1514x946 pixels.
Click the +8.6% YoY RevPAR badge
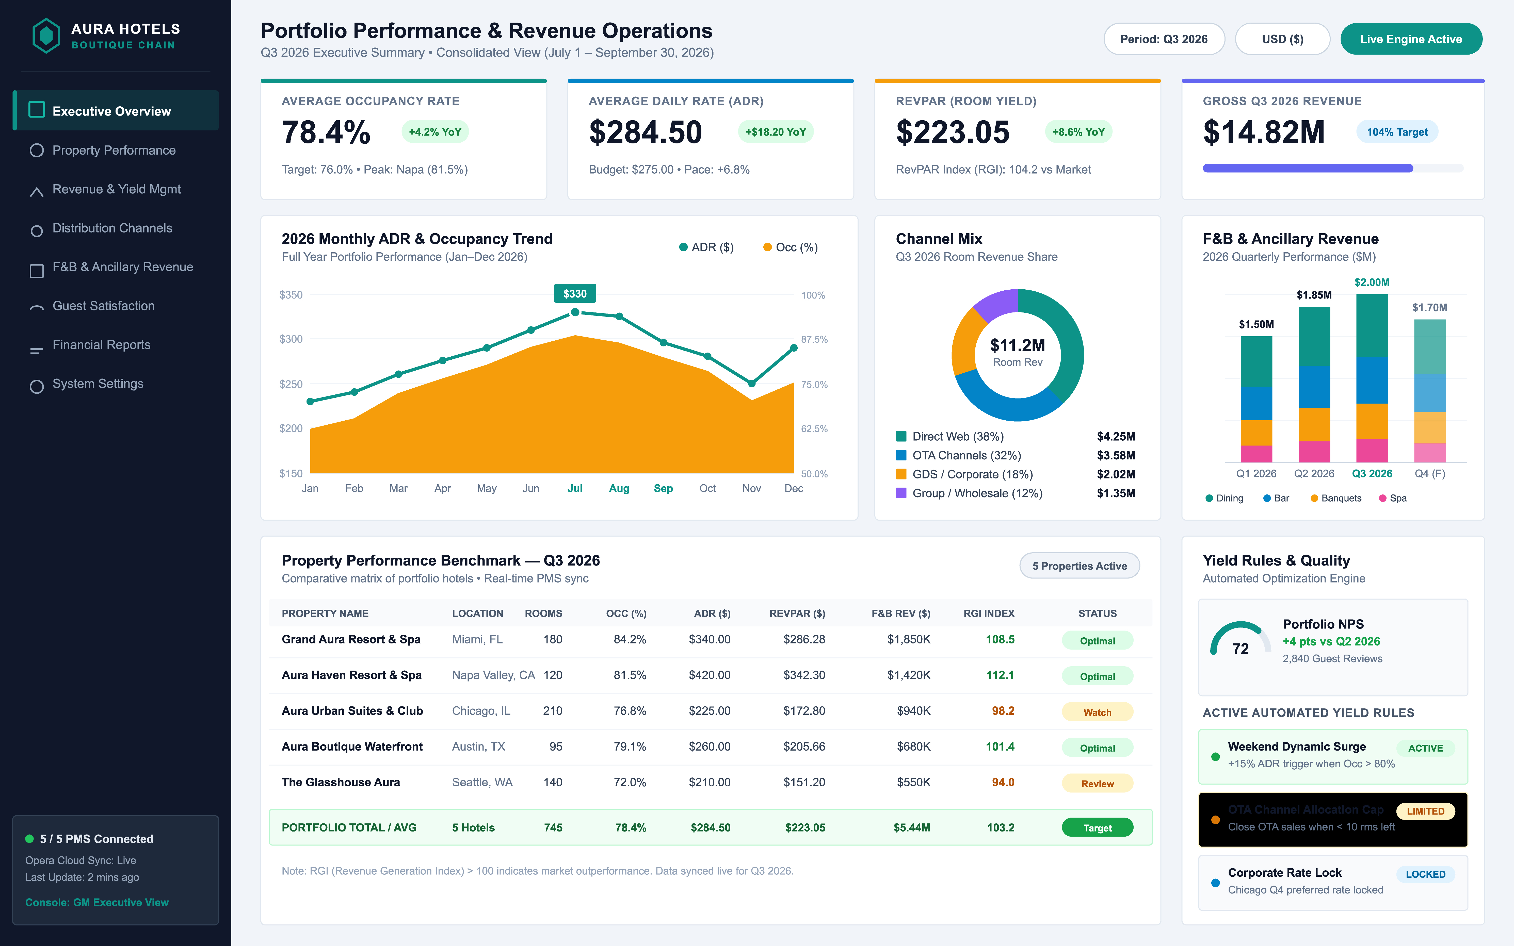(x=1078, y=131)
